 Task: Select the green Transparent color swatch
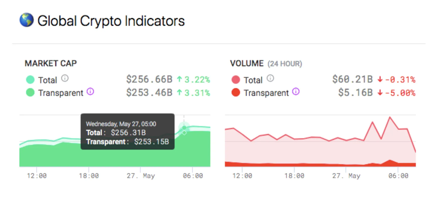pos(30,93)
